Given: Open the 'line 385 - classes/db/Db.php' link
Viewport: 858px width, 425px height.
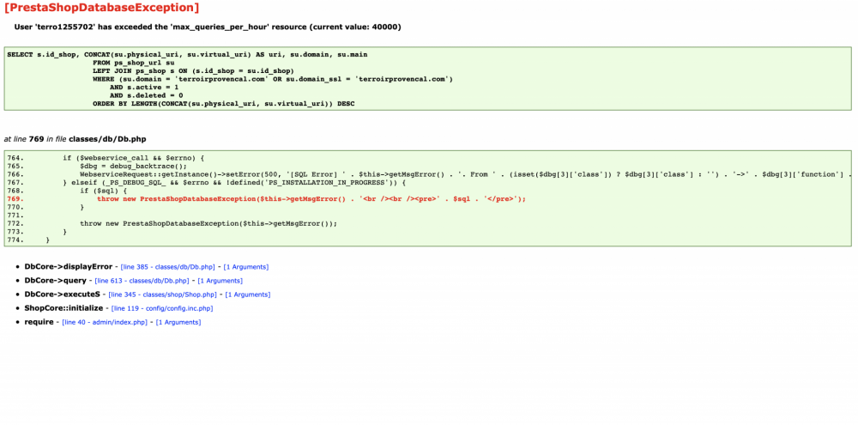Looking at the screenshot, I should click(167, 267).
